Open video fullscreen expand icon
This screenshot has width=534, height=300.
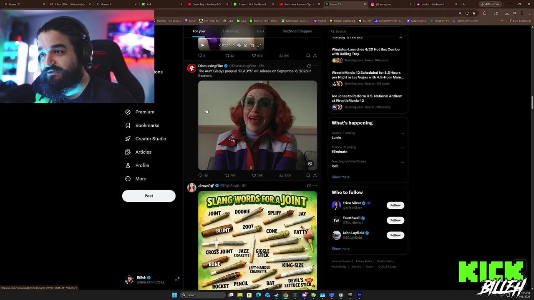[x=259, y=45]
